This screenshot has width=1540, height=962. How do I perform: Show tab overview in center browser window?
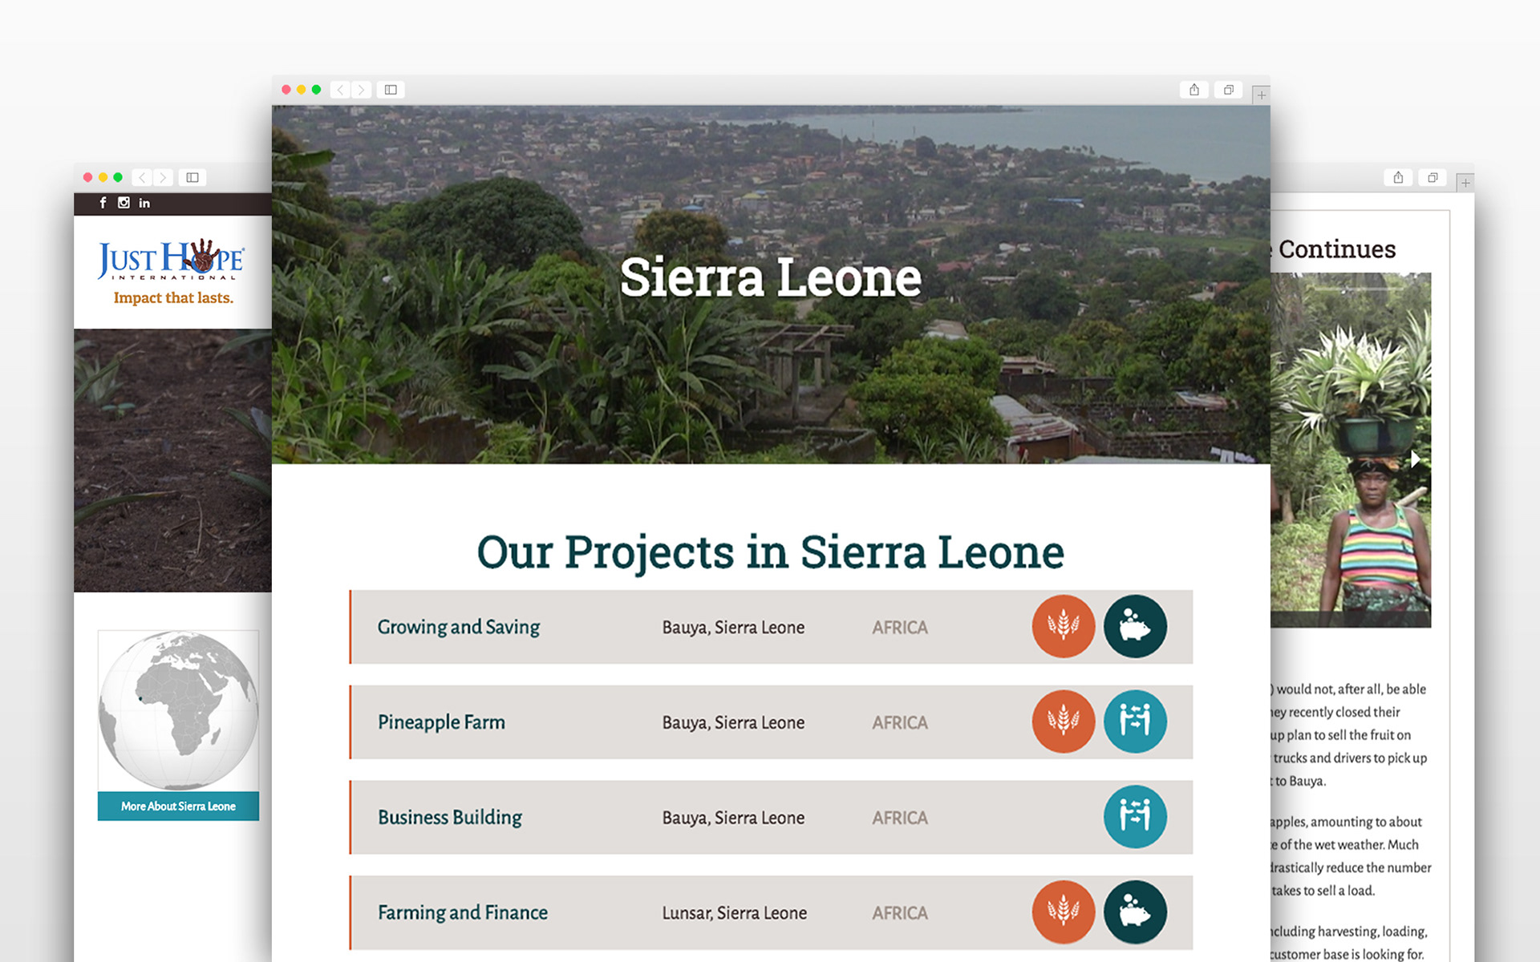(1228, 90)
